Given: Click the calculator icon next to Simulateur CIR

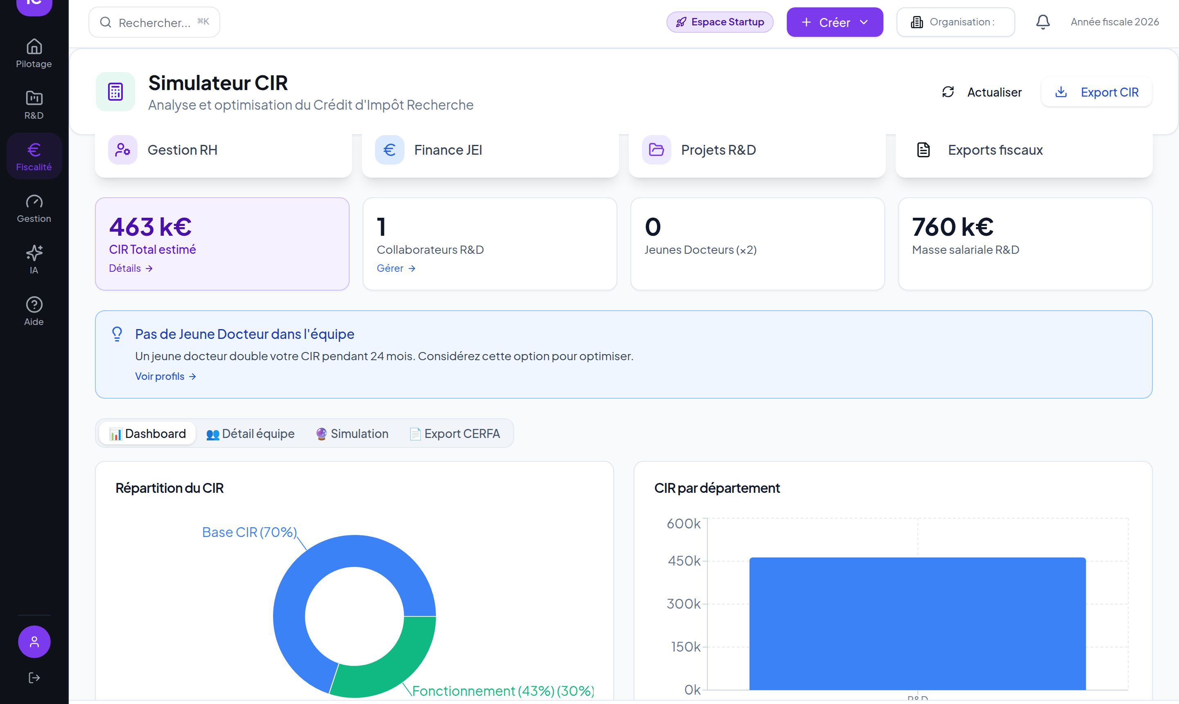Looking at the screenshot, I should 115,92.
